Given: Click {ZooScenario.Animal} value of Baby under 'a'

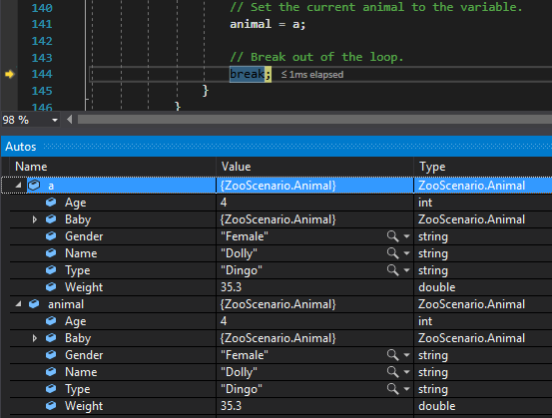Looking at the screenshot, I should (277, 219).
